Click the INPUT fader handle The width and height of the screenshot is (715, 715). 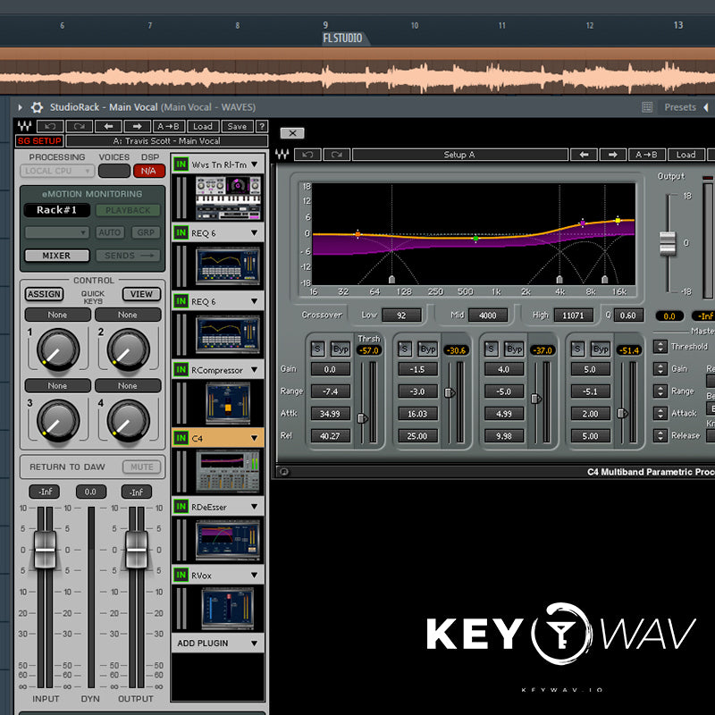click(46, 550)
